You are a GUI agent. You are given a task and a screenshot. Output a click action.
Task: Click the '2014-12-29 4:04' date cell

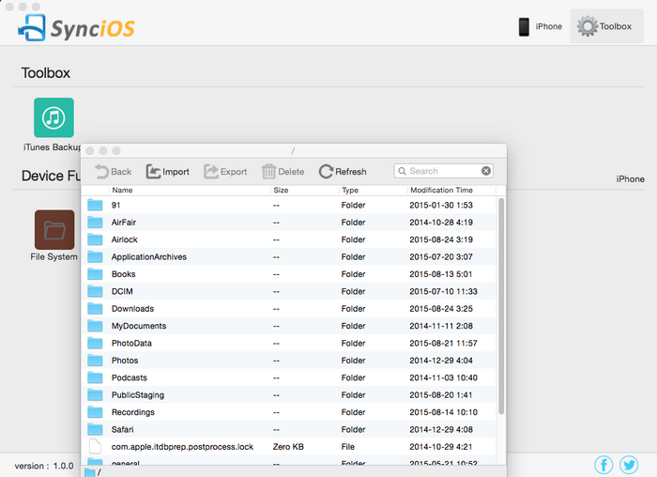441,361
